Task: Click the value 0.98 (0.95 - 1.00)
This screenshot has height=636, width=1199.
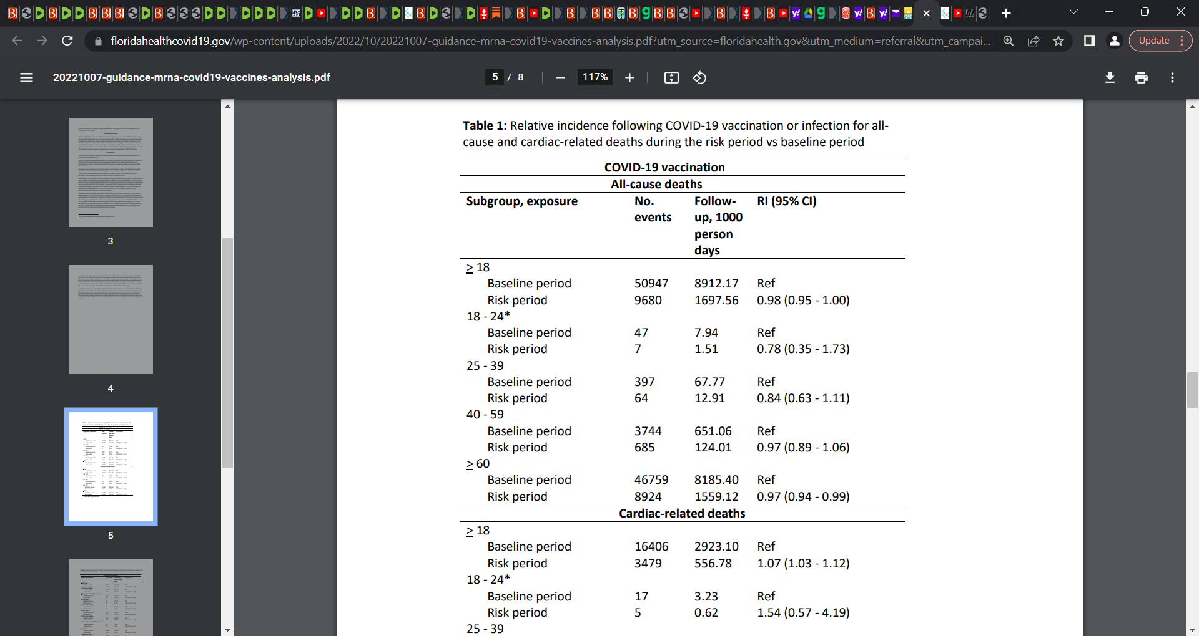Action: (x=803, y=300)
